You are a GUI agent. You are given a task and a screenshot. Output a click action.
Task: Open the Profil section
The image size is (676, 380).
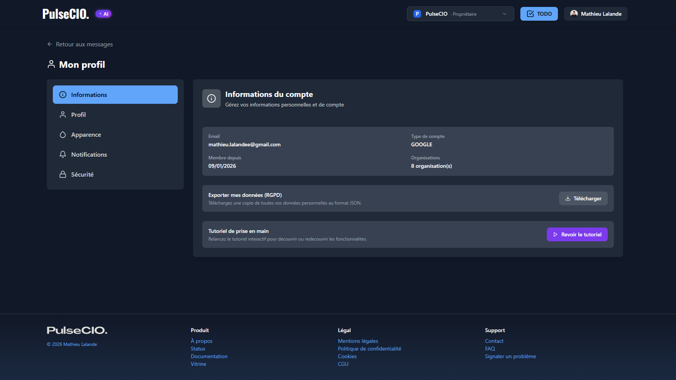point(115,115)
